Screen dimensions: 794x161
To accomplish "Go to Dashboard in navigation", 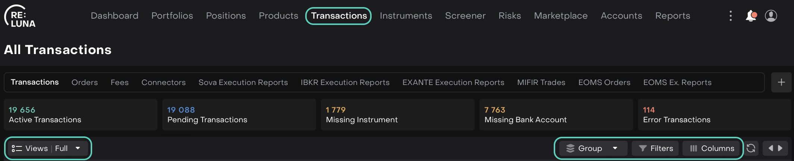I will click(115, 16).
